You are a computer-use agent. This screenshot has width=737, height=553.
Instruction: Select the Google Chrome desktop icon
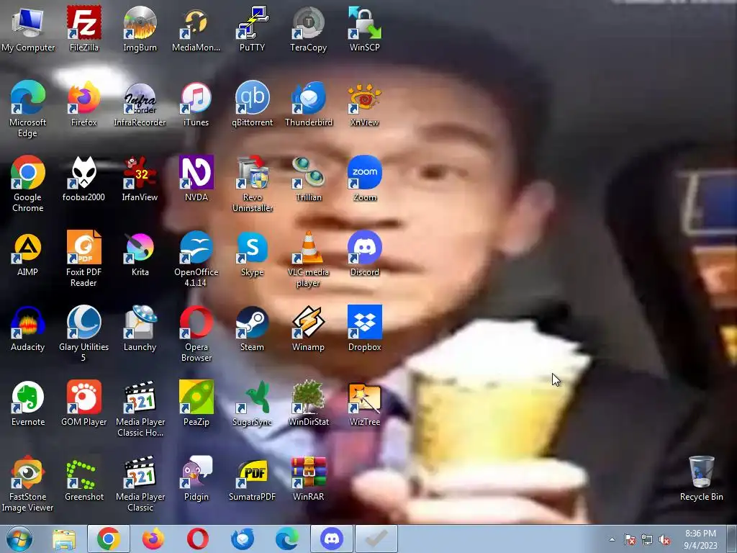coord(28,184)
